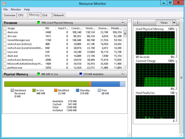Collapse the Physical Memory section
Screen dimensions: 185x139
pyautogui.click(x=123, y=74)
